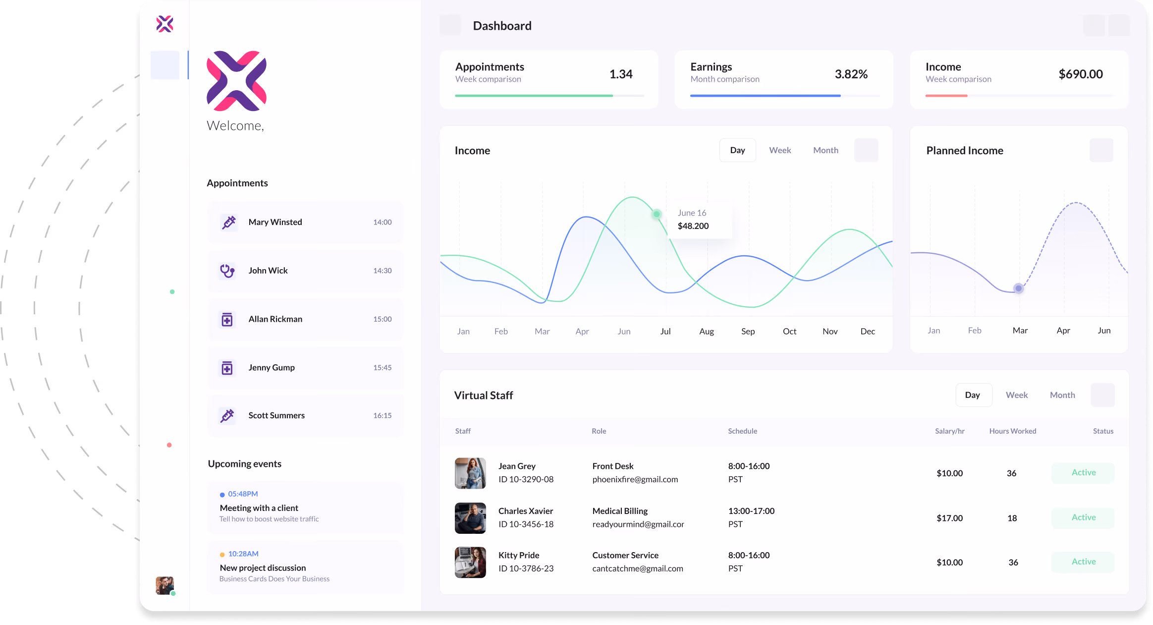Click the first top-right header button
1153x625 pixels.
1094,25
